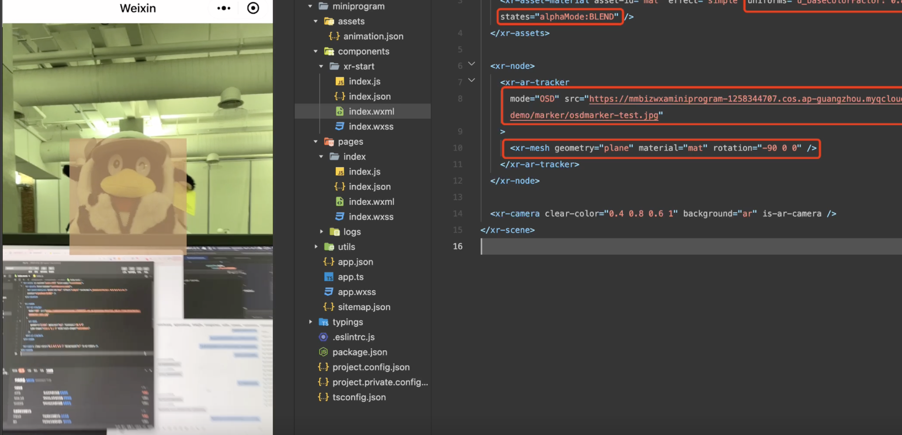The image size is (902, 435).
Task: Expand the logs folder
Action: 321,232
